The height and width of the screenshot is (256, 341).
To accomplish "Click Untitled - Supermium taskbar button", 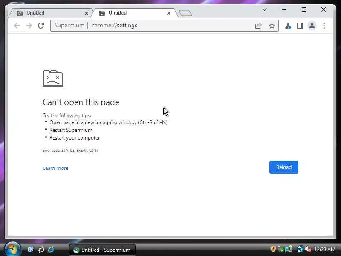I will 102,250.
